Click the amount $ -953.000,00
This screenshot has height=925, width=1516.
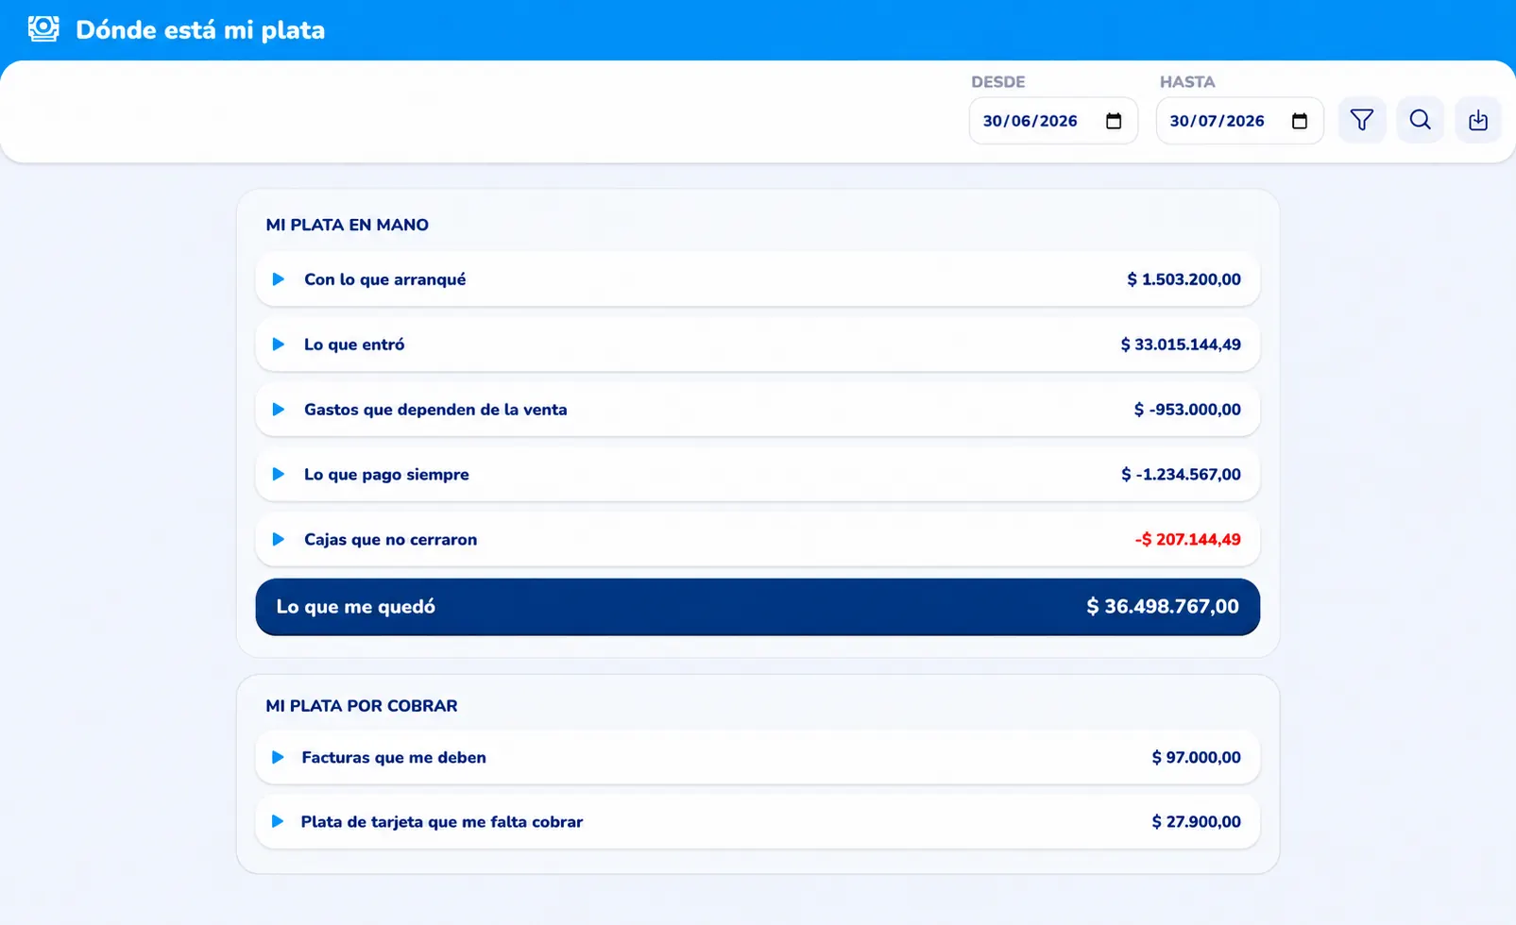click(x=1187, y=410)
